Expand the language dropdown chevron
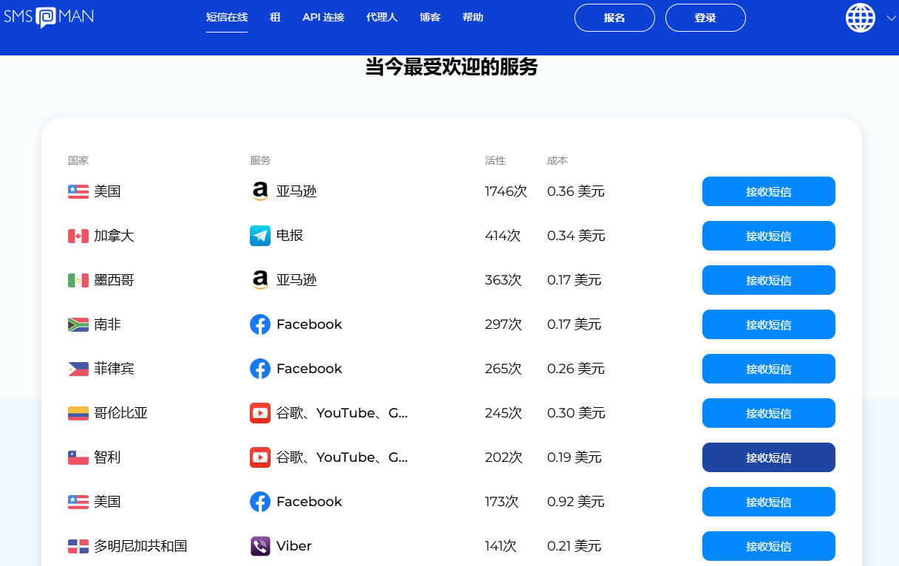 tap(891, 18)
